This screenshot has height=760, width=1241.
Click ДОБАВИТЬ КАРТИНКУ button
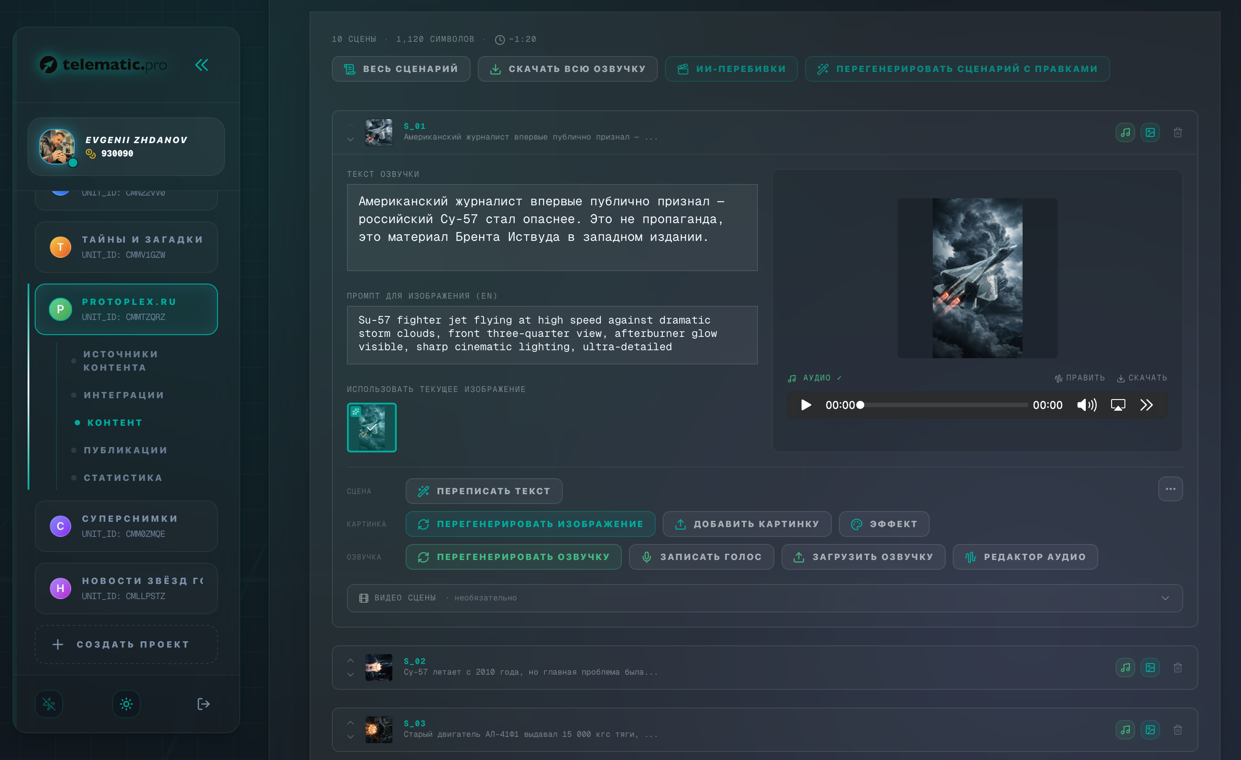click(747, 524)
